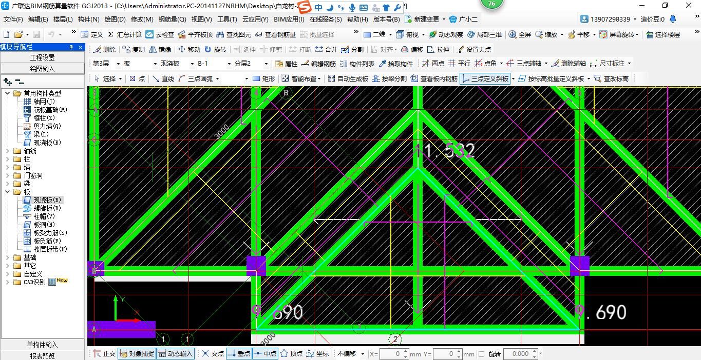Viewport: 701px width, 360px height.
Task: Toggle 对象捕捉 object snap
Action: [136, 353]
